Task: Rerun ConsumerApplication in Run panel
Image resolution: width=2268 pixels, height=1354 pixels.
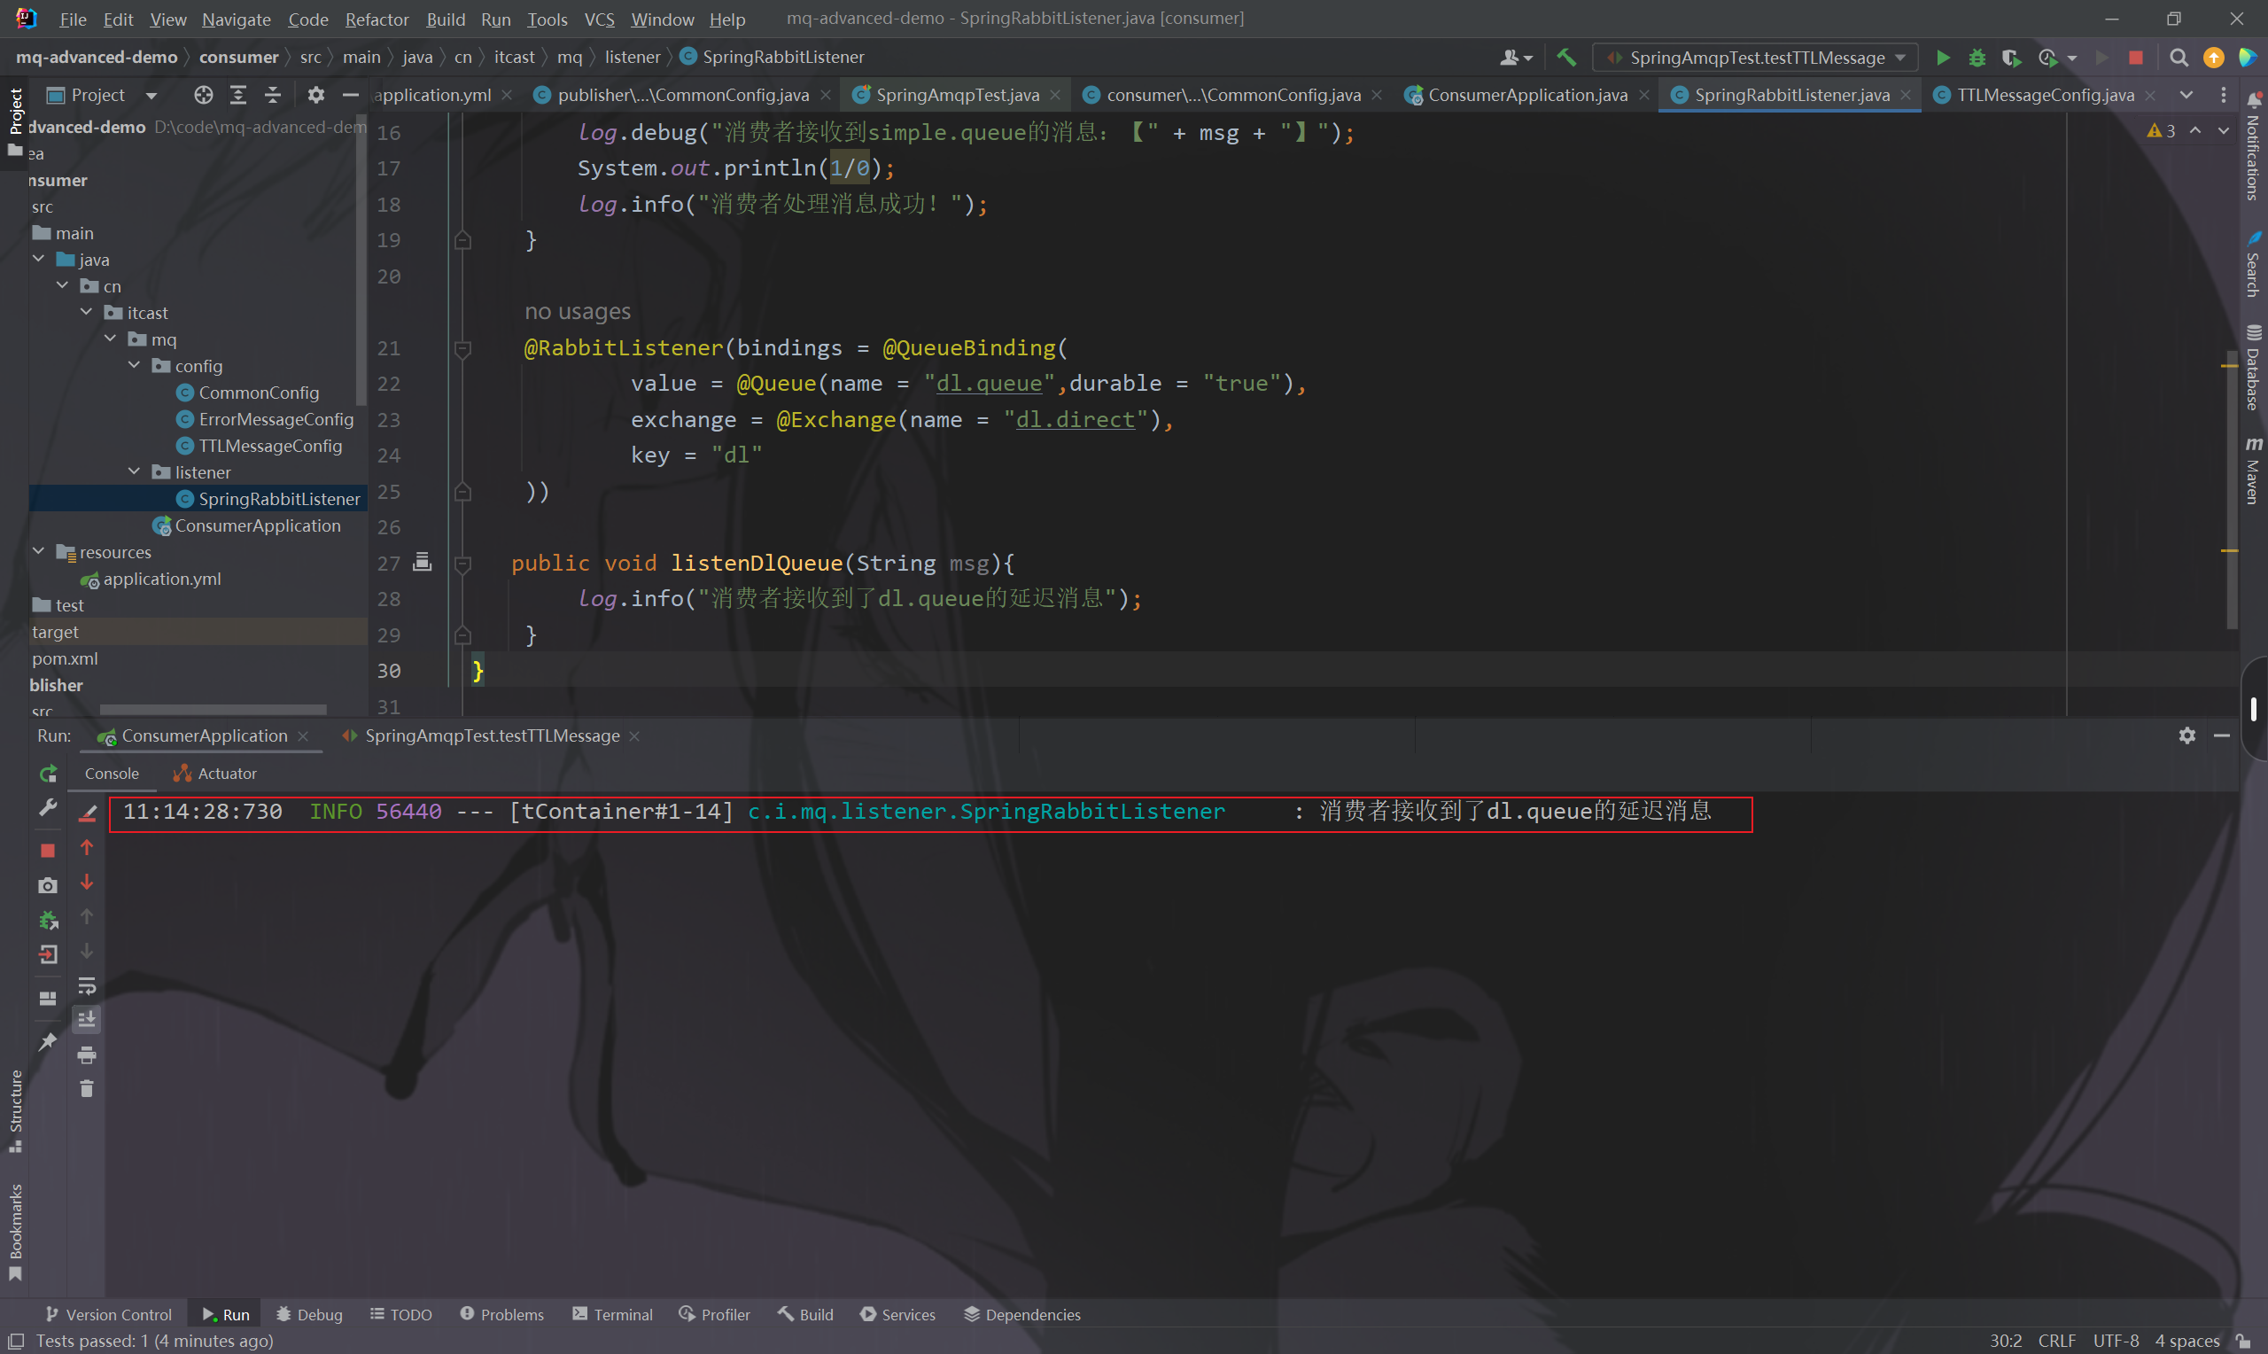Action: (x=49, y=774)
